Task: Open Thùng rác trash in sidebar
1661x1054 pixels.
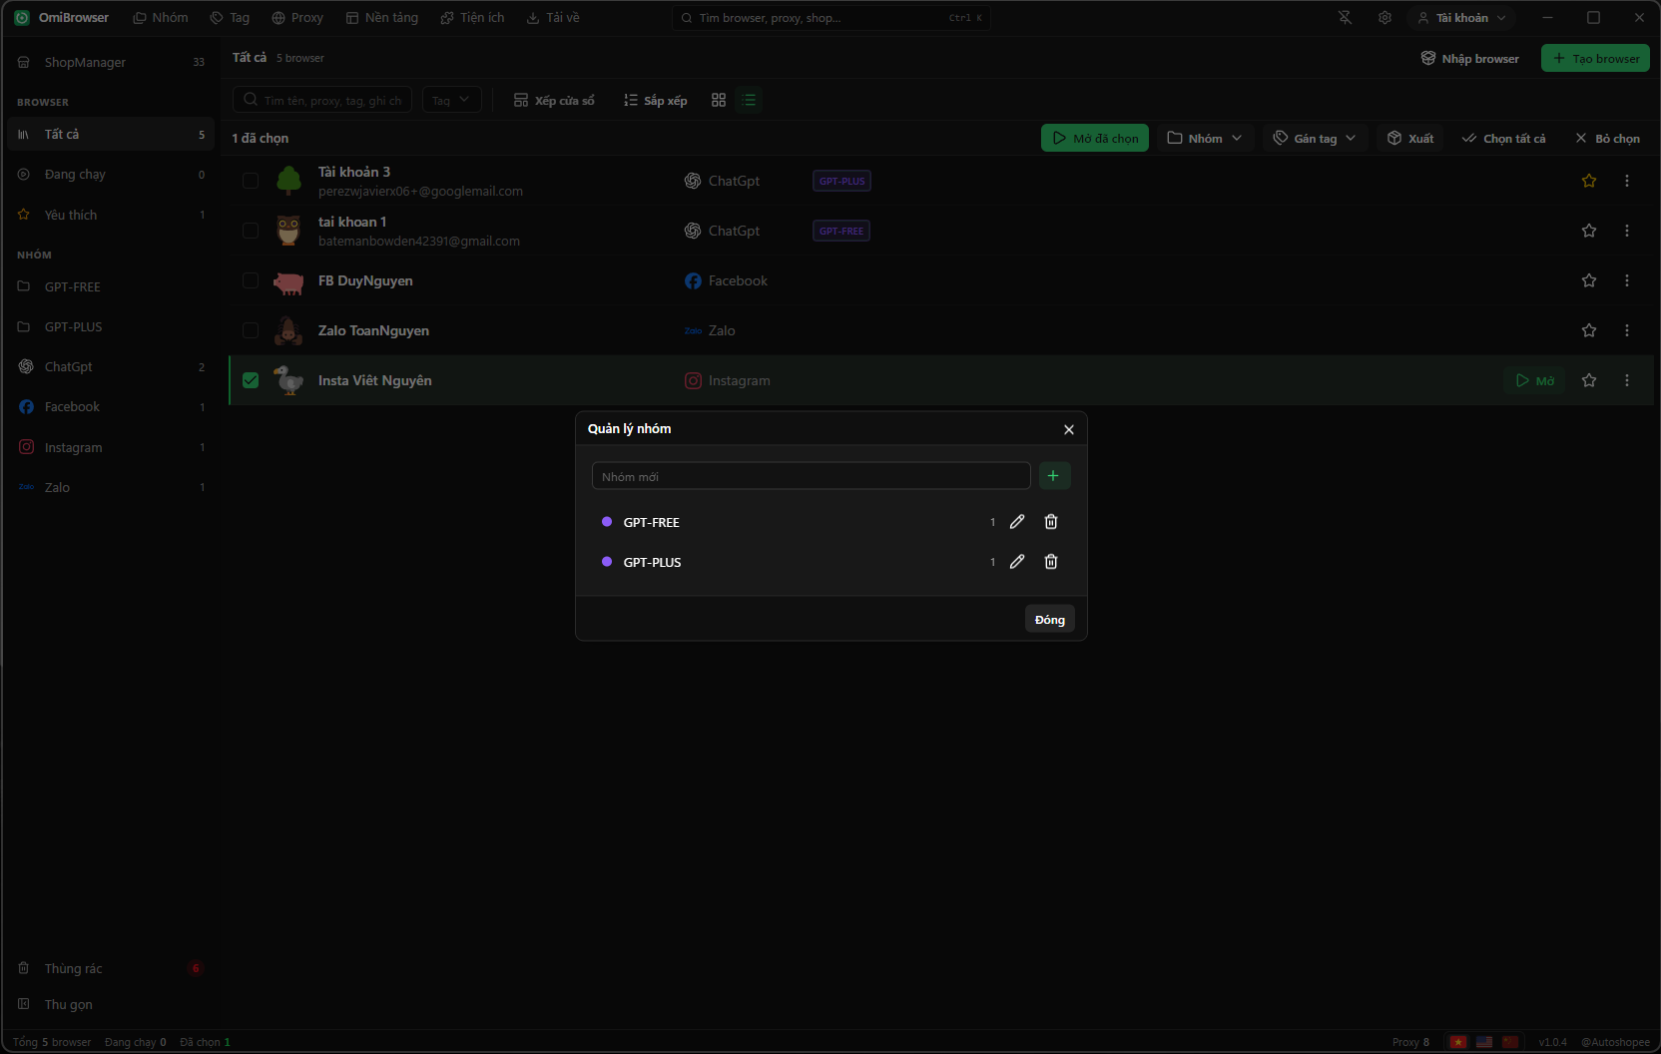Action: point(110,968)
